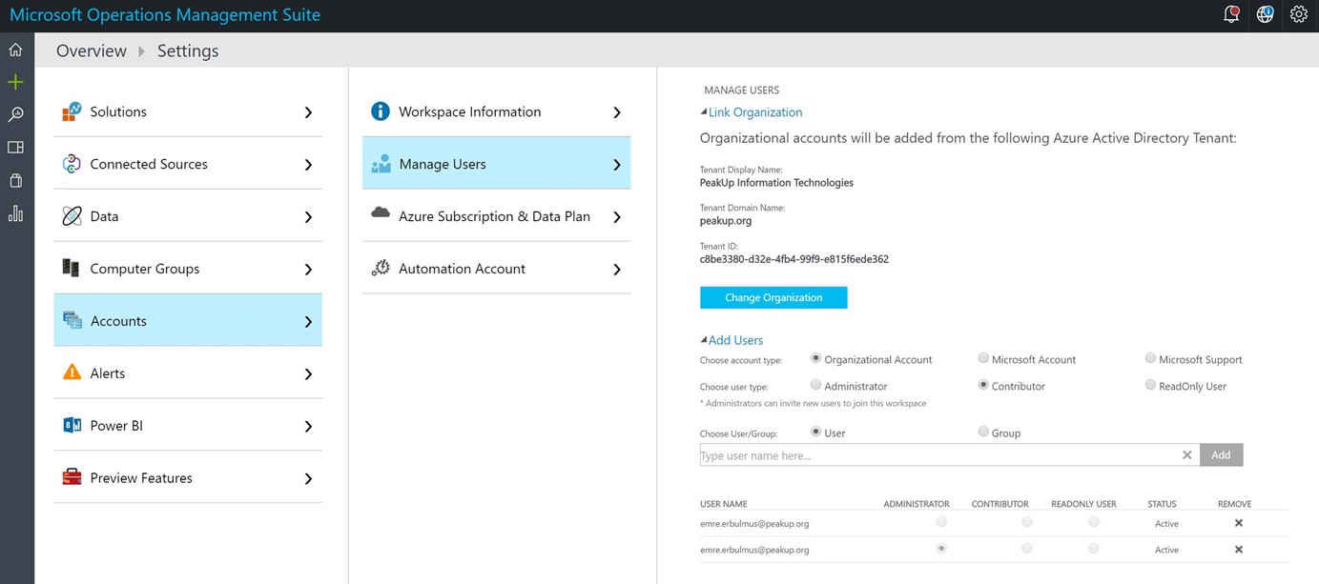This screenshot has width=1319, height=584.
Task: Open Log Search from the magnifier sidebar icon
Action: (x=15, y=114)
